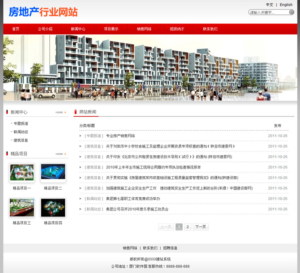This screenshot has height=273, width=300.
Task: Go to 公司介绍 in navigation bar
Action: (x=45, y=29)
